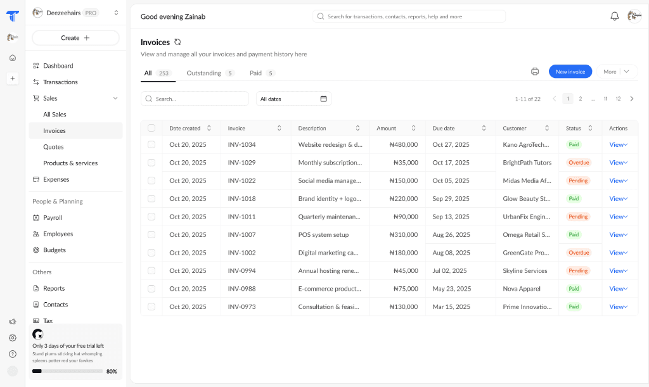Print the invoice list using the printer icon

[536, 72]
